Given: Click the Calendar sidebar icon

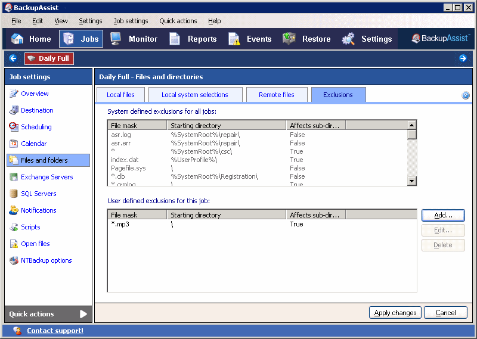Looking at the screenshot, I should coord(14,144).
